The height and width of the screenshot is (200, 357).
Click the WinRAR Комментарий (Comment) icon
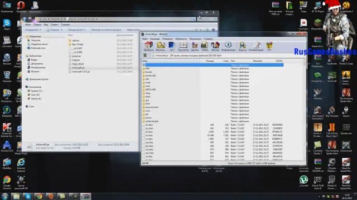(x=256, y=46)
